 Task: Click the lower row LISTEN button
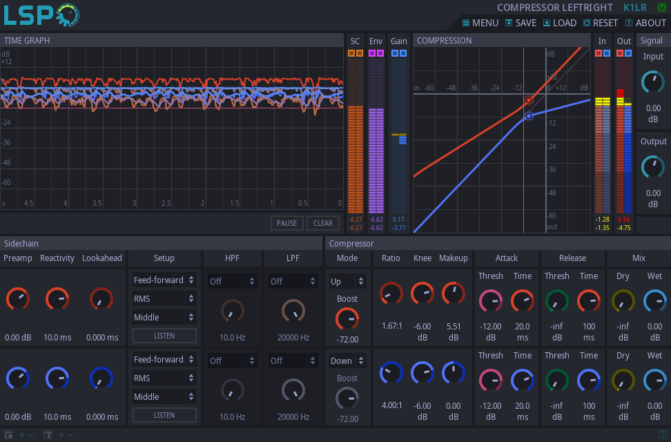click(164, 415)
